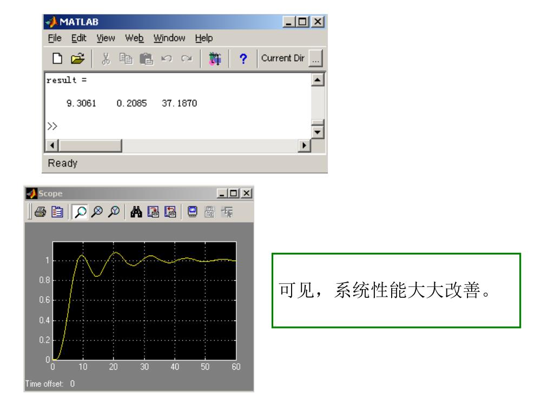Viewport: 554px width, 415px height.
Task: Click the scroll right arrow in command window
Action: (x=304, y=145)
